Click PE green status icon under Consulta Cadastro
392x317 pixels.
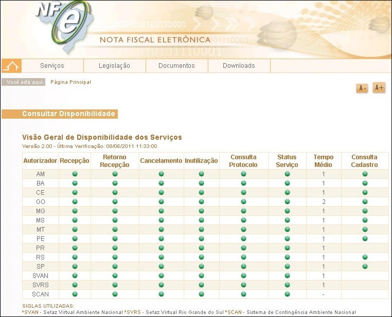365,238
